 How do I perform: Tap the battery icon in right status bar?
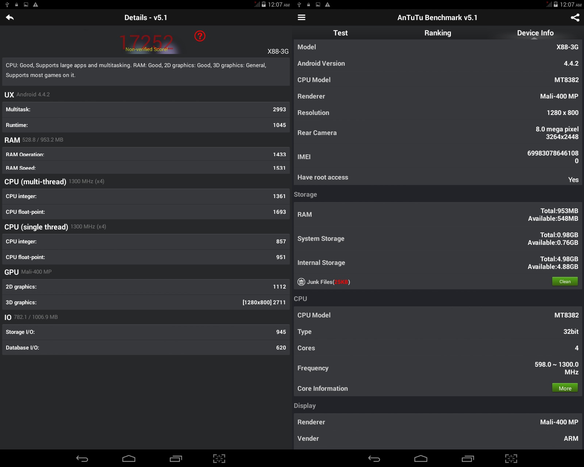click(556, 4)
